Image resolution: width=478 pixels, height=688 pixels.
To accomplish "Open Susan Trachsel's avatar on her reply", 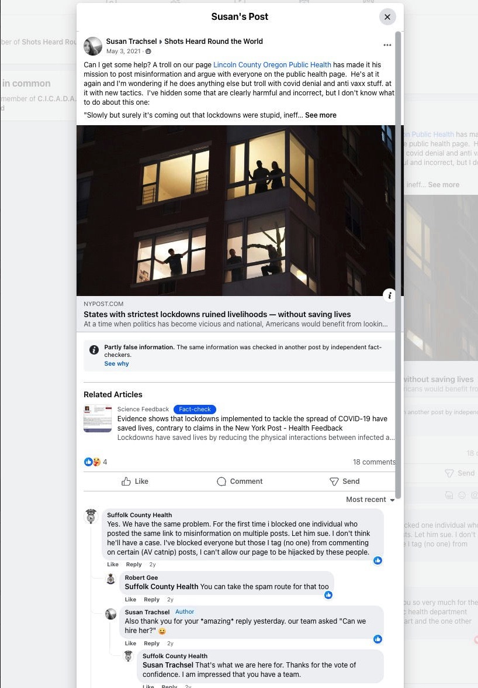I will (111, 614).
